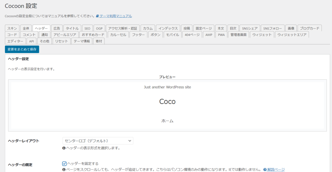Open the アピールエリア tab

click(x=65, y=35)
